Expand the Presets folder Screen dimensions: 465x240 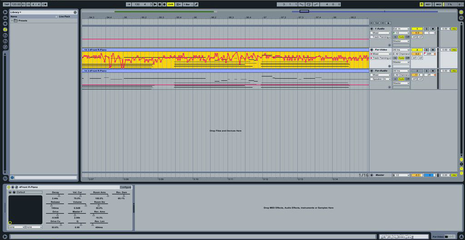click(x=12, y=21)
